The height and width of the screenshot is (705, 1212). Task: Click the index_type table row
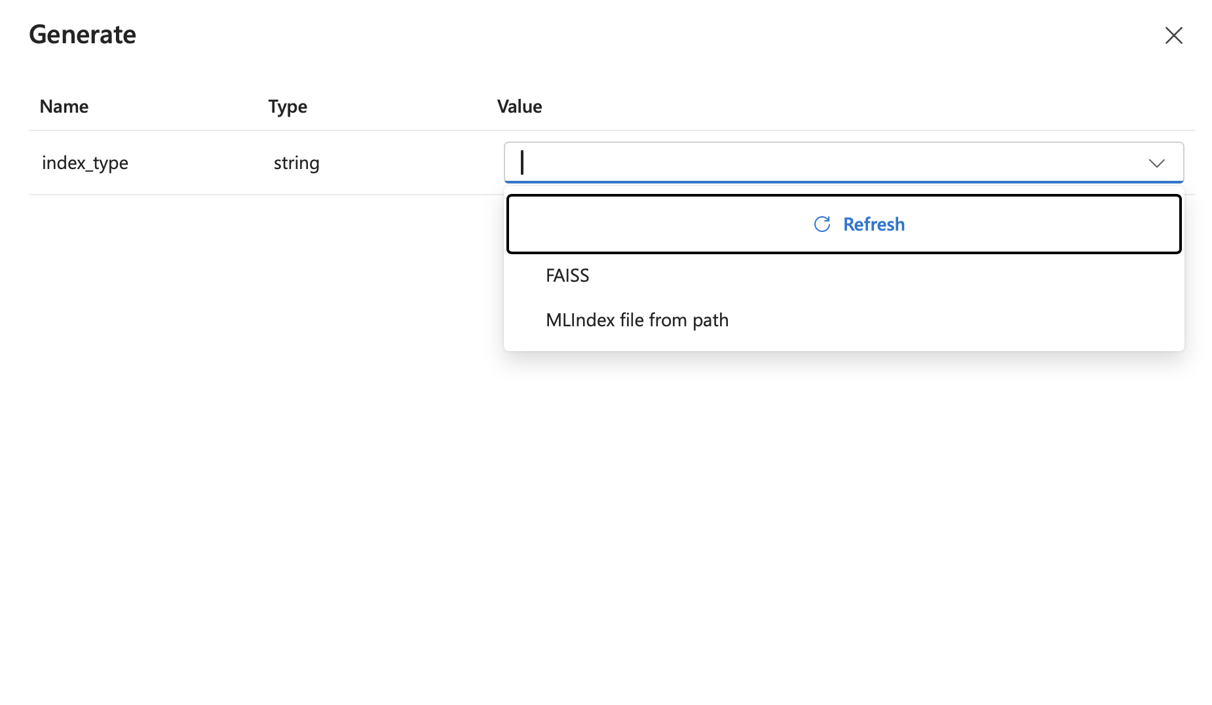coord(612,162)
